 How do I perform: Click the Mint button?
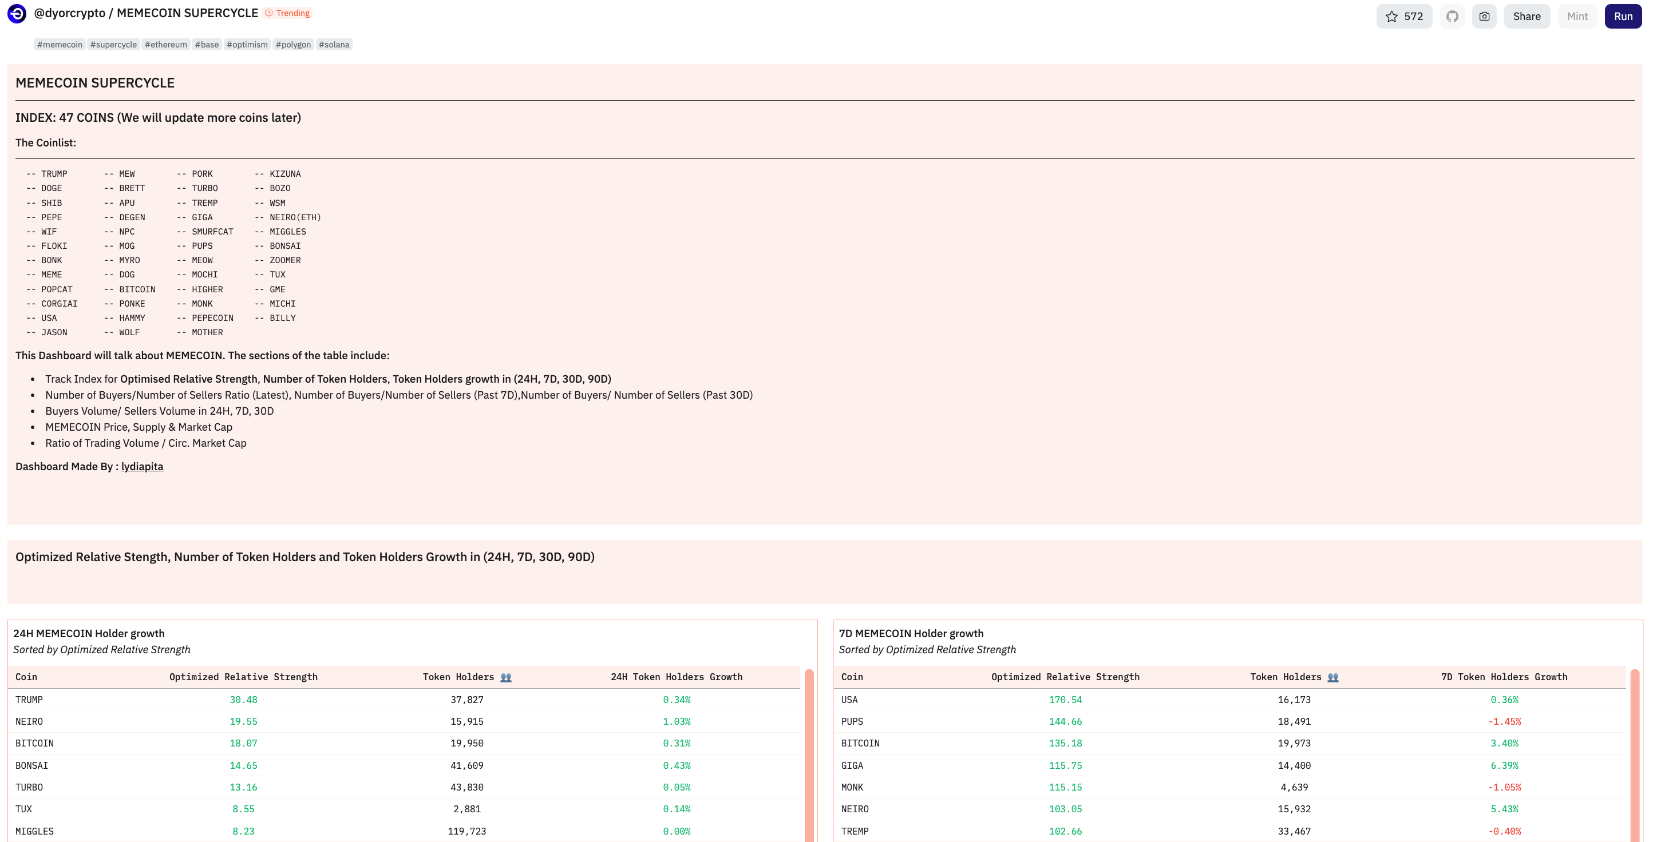click(x=1577, y=16)
